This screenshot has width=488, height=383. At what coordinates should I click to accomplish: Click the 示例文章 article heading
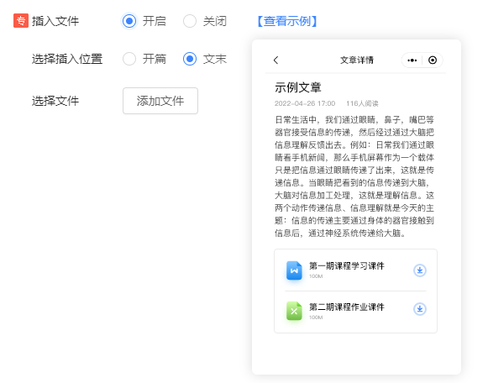[x=298, y=87]
